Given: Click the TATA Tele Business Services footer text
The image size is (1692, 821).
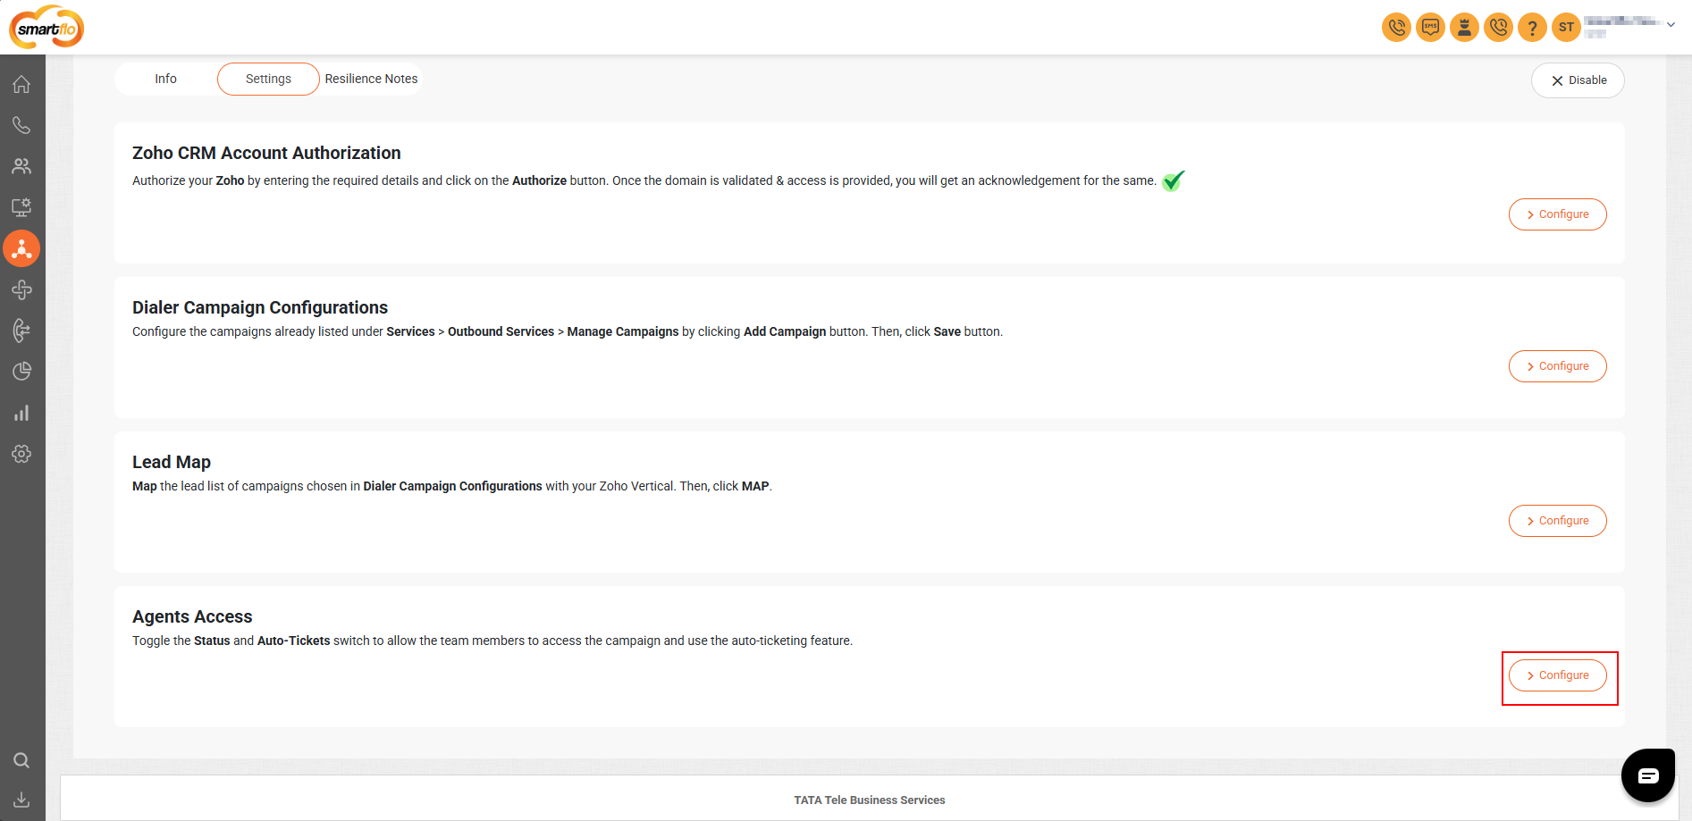Looking at the screenshot, I should (x=870, y=800).
